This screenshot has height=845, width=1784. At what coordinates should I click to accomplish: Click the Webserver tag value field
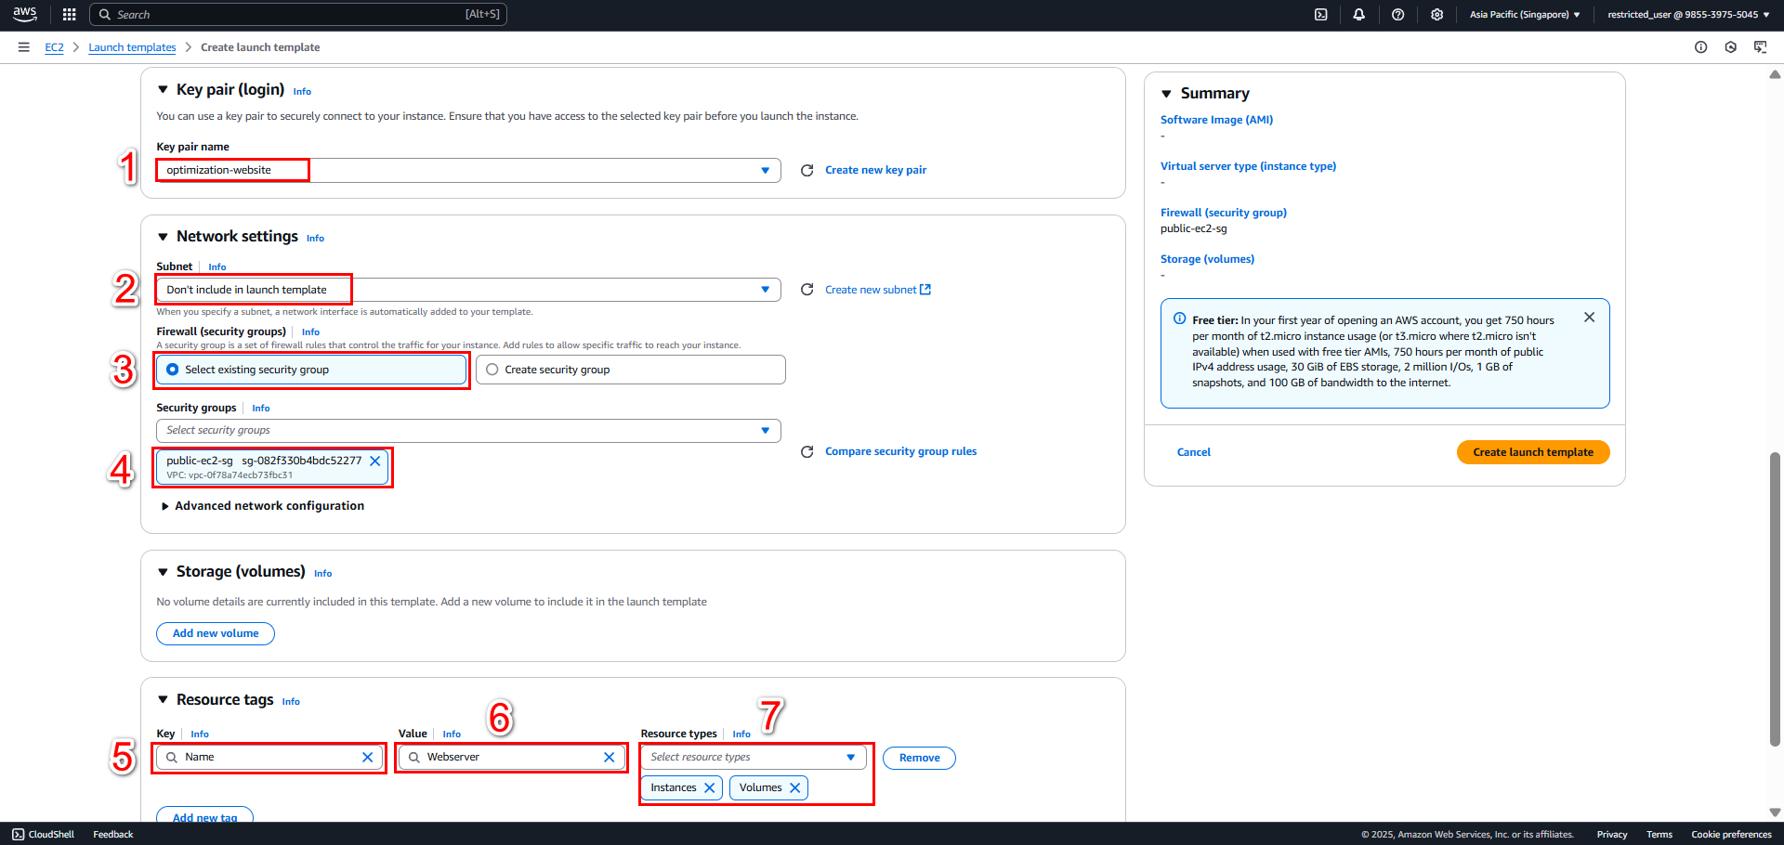coord(511,757)
